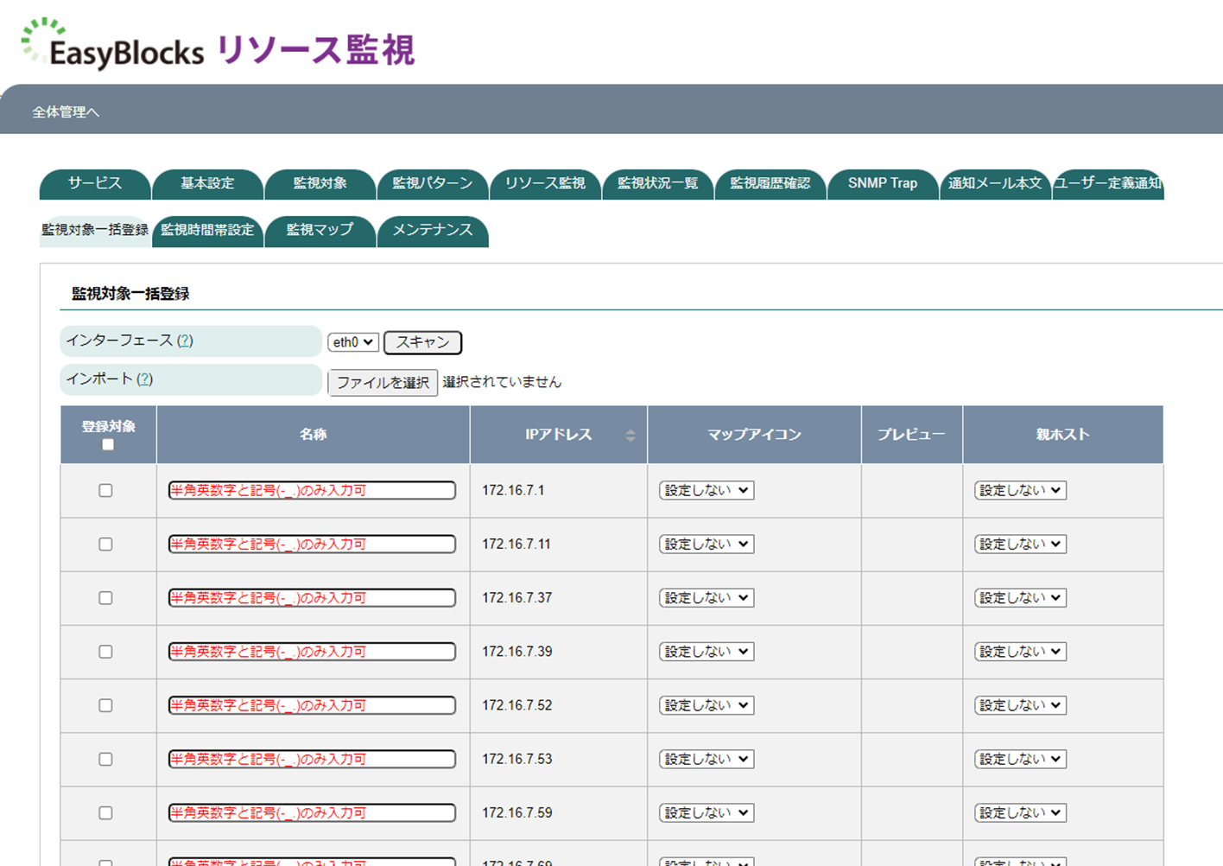Screen dimensions: 1223x866
Task: Open マップアイコン dropdown for 172.16.7.52
Action: click(x=707, y=705)
